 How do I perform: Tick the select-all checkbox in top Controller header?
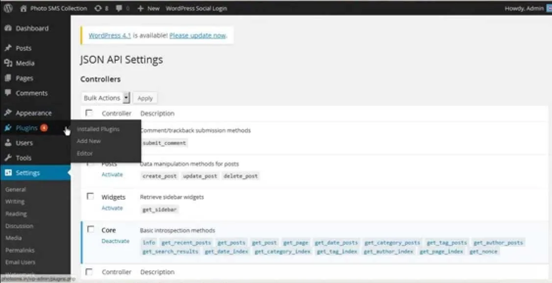89,113
